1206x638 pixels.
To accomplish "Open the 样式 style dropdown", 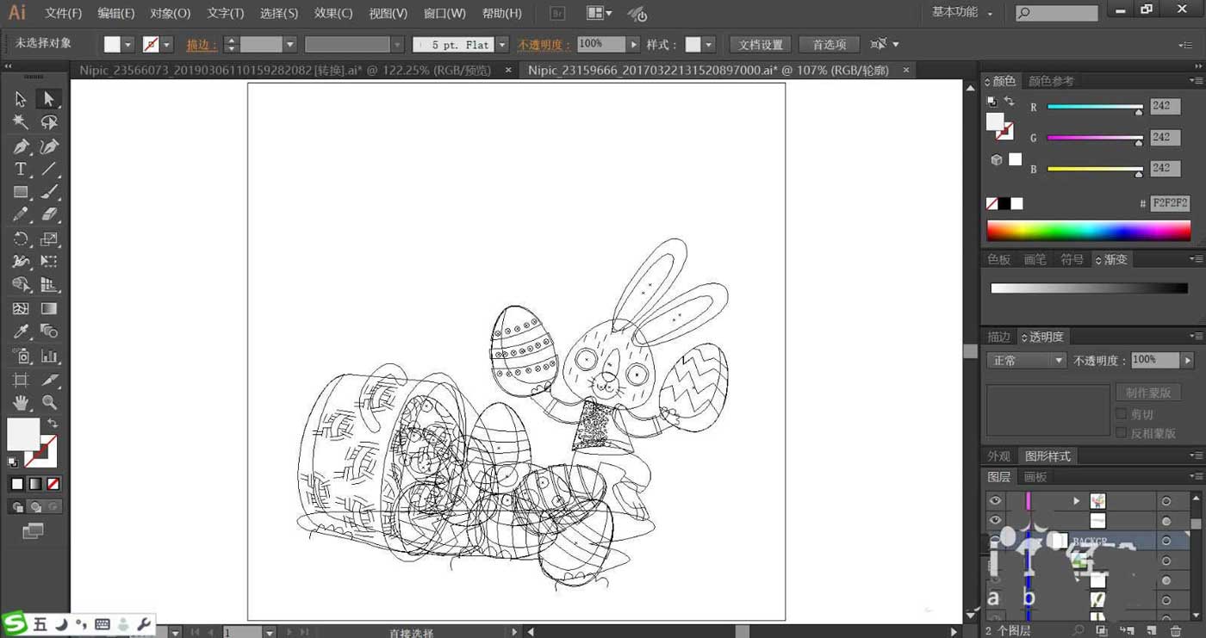I will pyautogui.click(x=709, y=44).
